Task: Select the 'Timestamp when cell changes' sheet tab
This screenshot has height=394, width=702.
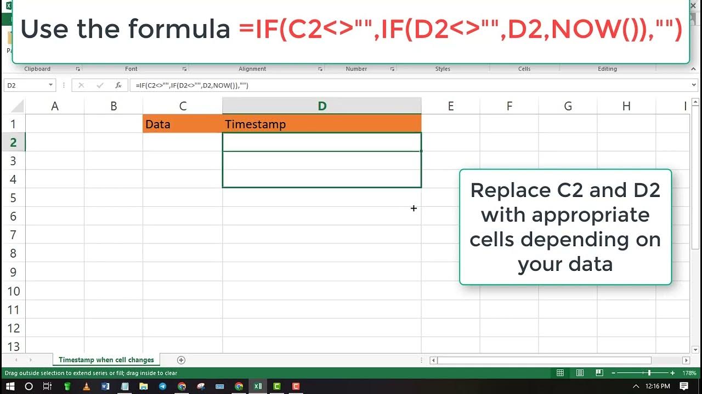Action: pyautogui.click(x=106, y=360)
